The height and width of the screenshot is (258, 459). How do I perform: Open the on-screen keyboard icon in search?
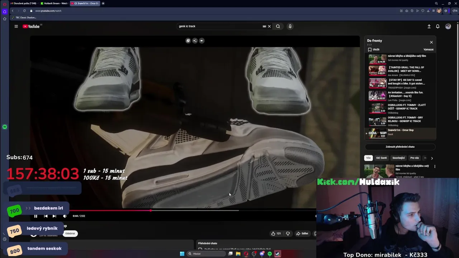click(264, 26)
